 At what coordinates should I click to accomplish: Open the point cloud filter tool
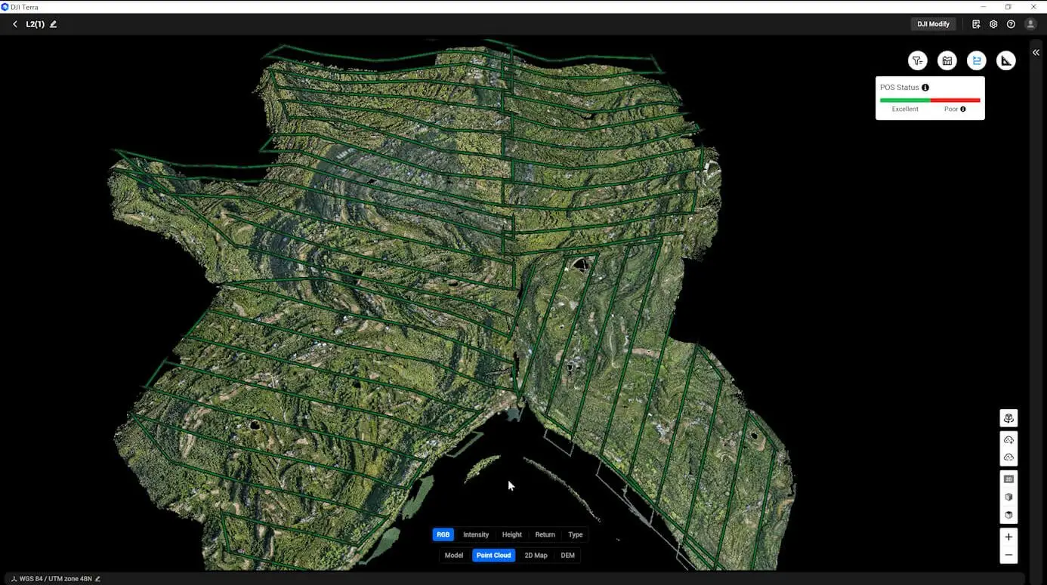[x=918, y=61]
